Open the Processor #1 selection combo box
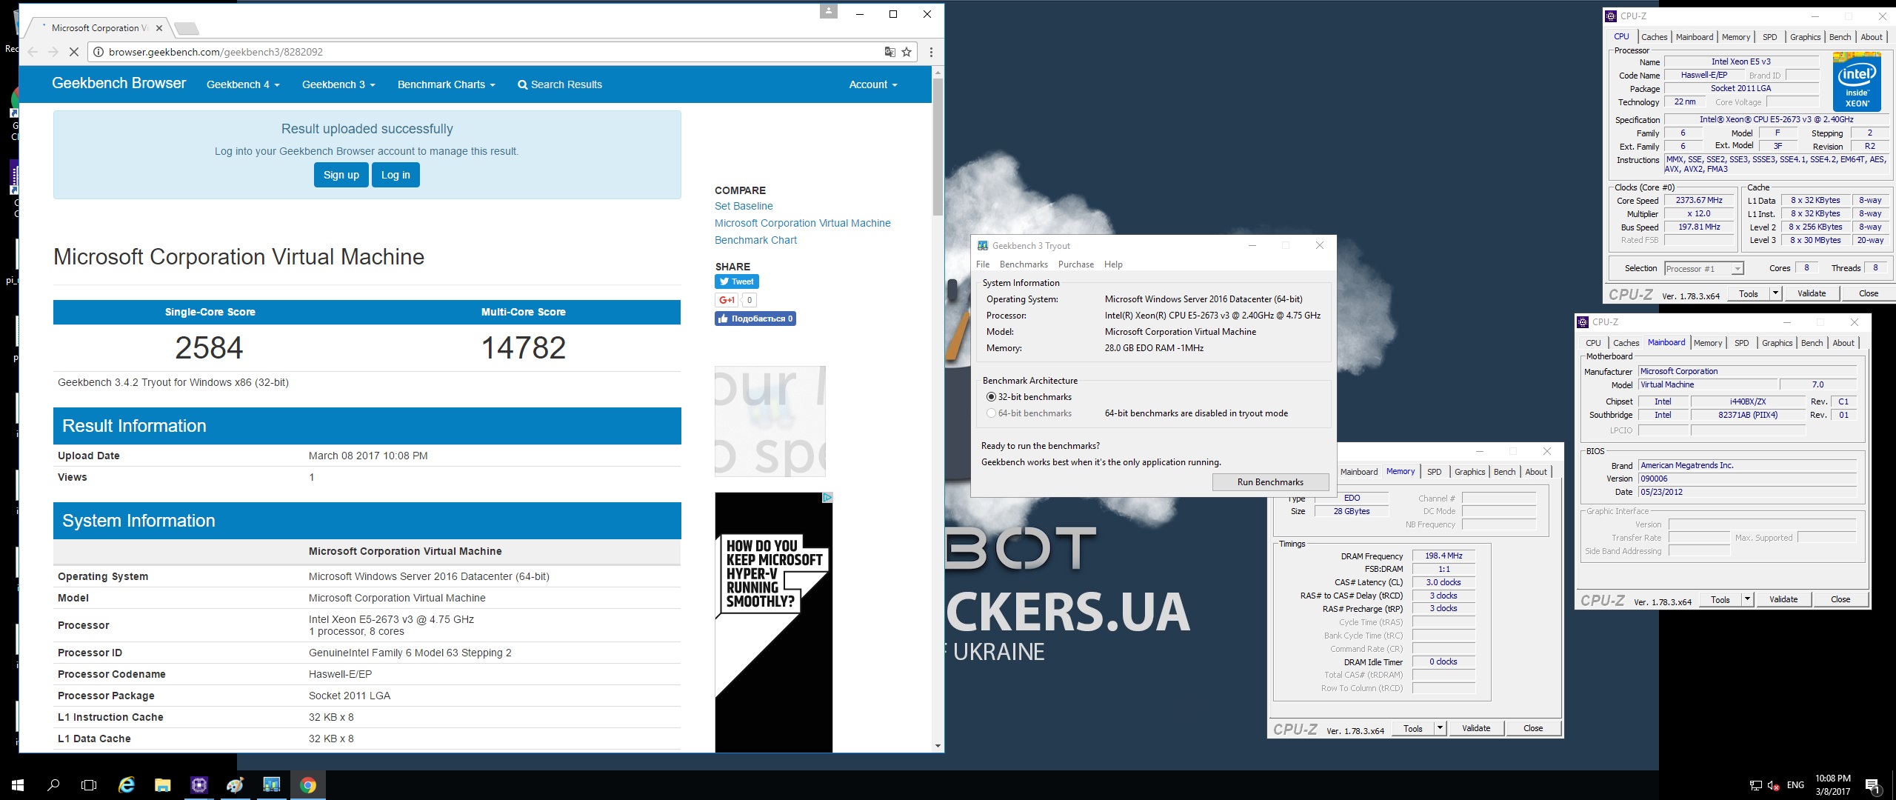This screenshot has height=800, width=1896. click(x=1703, y=268)
